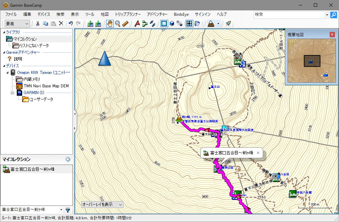Collapse the GARMIN (I) drive node
The image size is (339, 222).
coord(12,93)
